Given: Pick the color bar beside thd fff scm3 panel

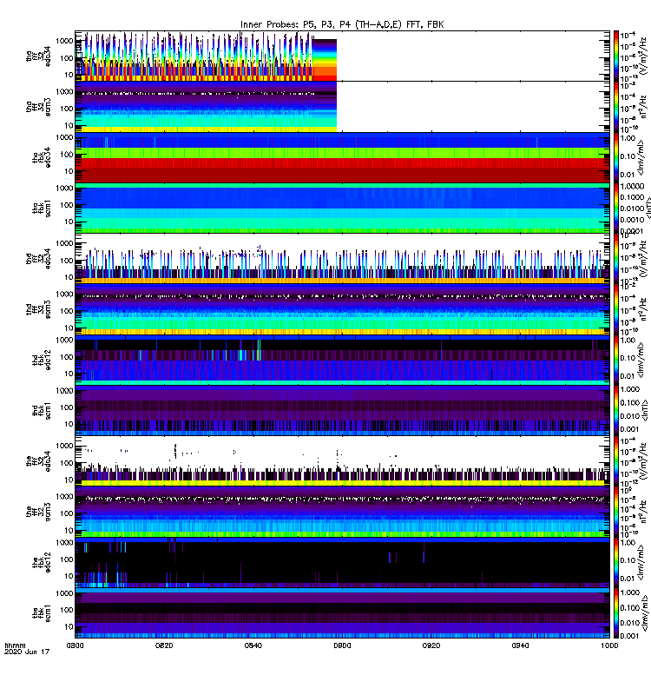Looking at the screenshot, I should click(616, 309).
